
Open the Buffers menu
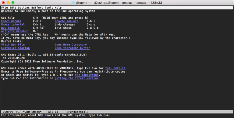[x=37, y=8]
